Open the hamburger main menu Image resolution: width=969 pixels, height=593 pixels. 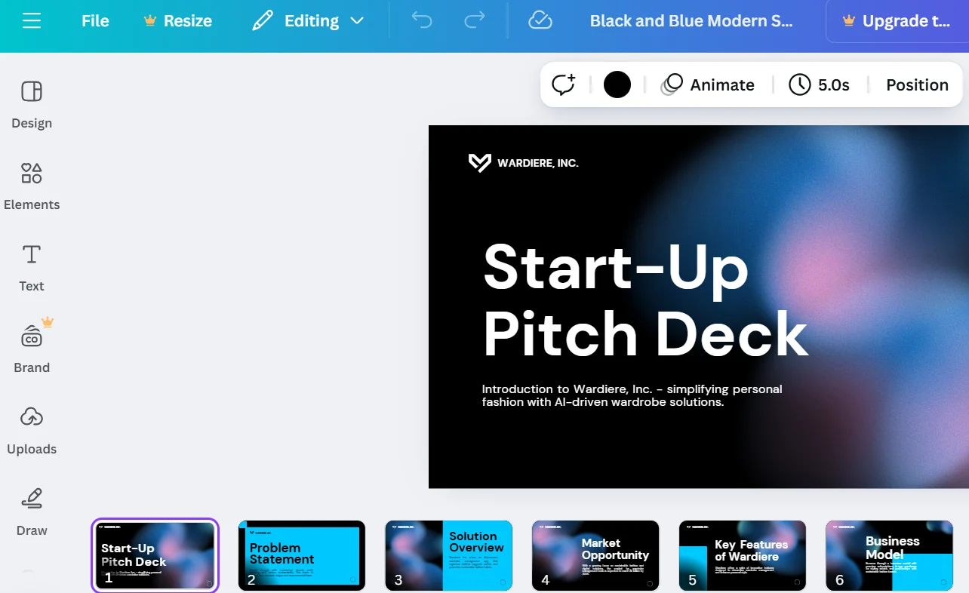32,21
